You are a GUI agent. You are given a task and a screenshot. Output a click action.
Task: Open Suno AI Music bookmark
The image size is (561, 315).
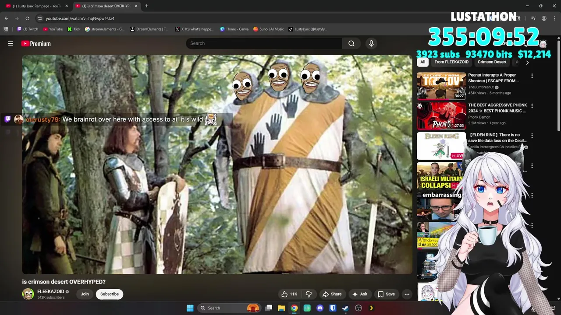[268, 29]
